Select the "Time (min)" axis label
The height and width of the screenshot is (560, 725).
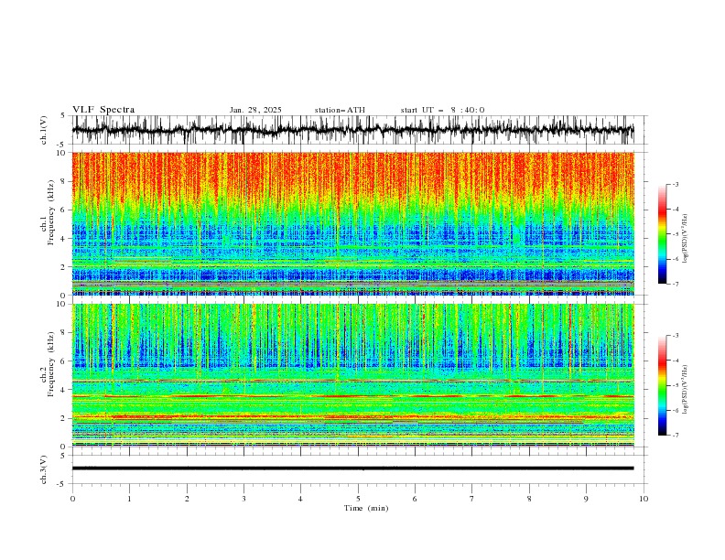coord(366,508)
